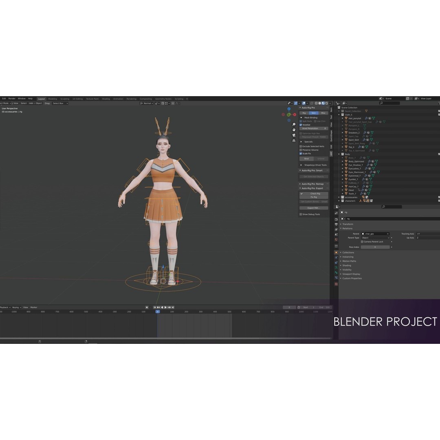This screenshot has width=440, height=440.
Task: Switch to the Modeling workspace tab
Action: (53, 99)
